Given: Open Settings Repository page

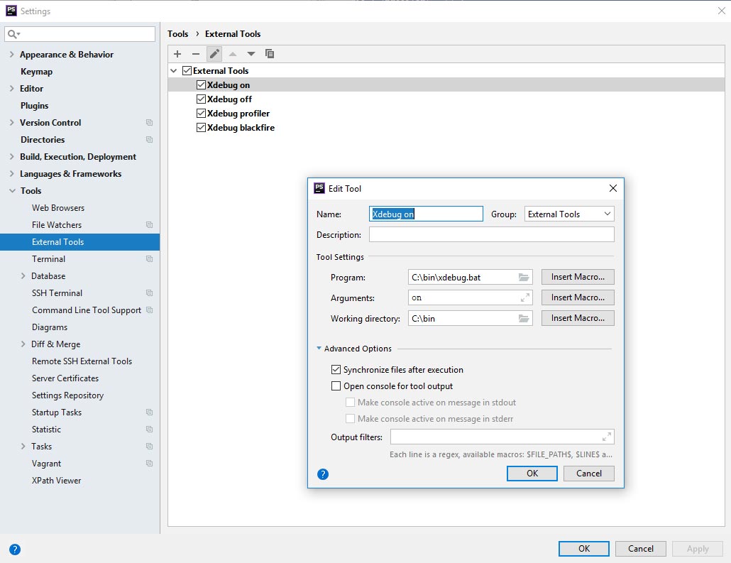Looking at the screenshot, I should [67, 395].
